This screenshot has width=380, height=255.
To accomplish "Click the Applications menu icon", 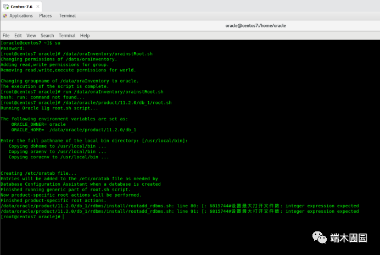I will [5, 16].
